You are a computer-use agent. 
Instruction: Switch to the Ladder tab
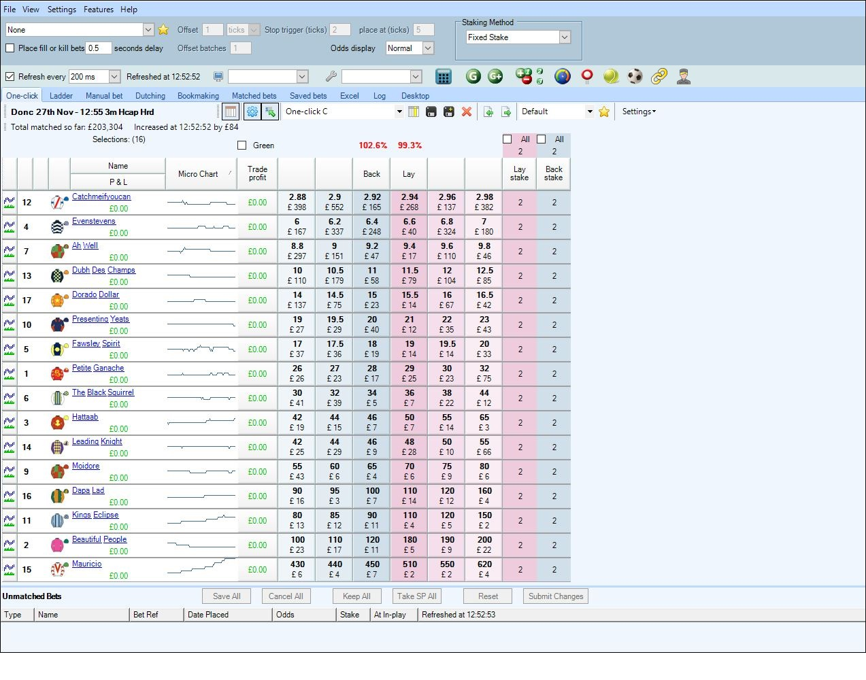pos(61,95)
